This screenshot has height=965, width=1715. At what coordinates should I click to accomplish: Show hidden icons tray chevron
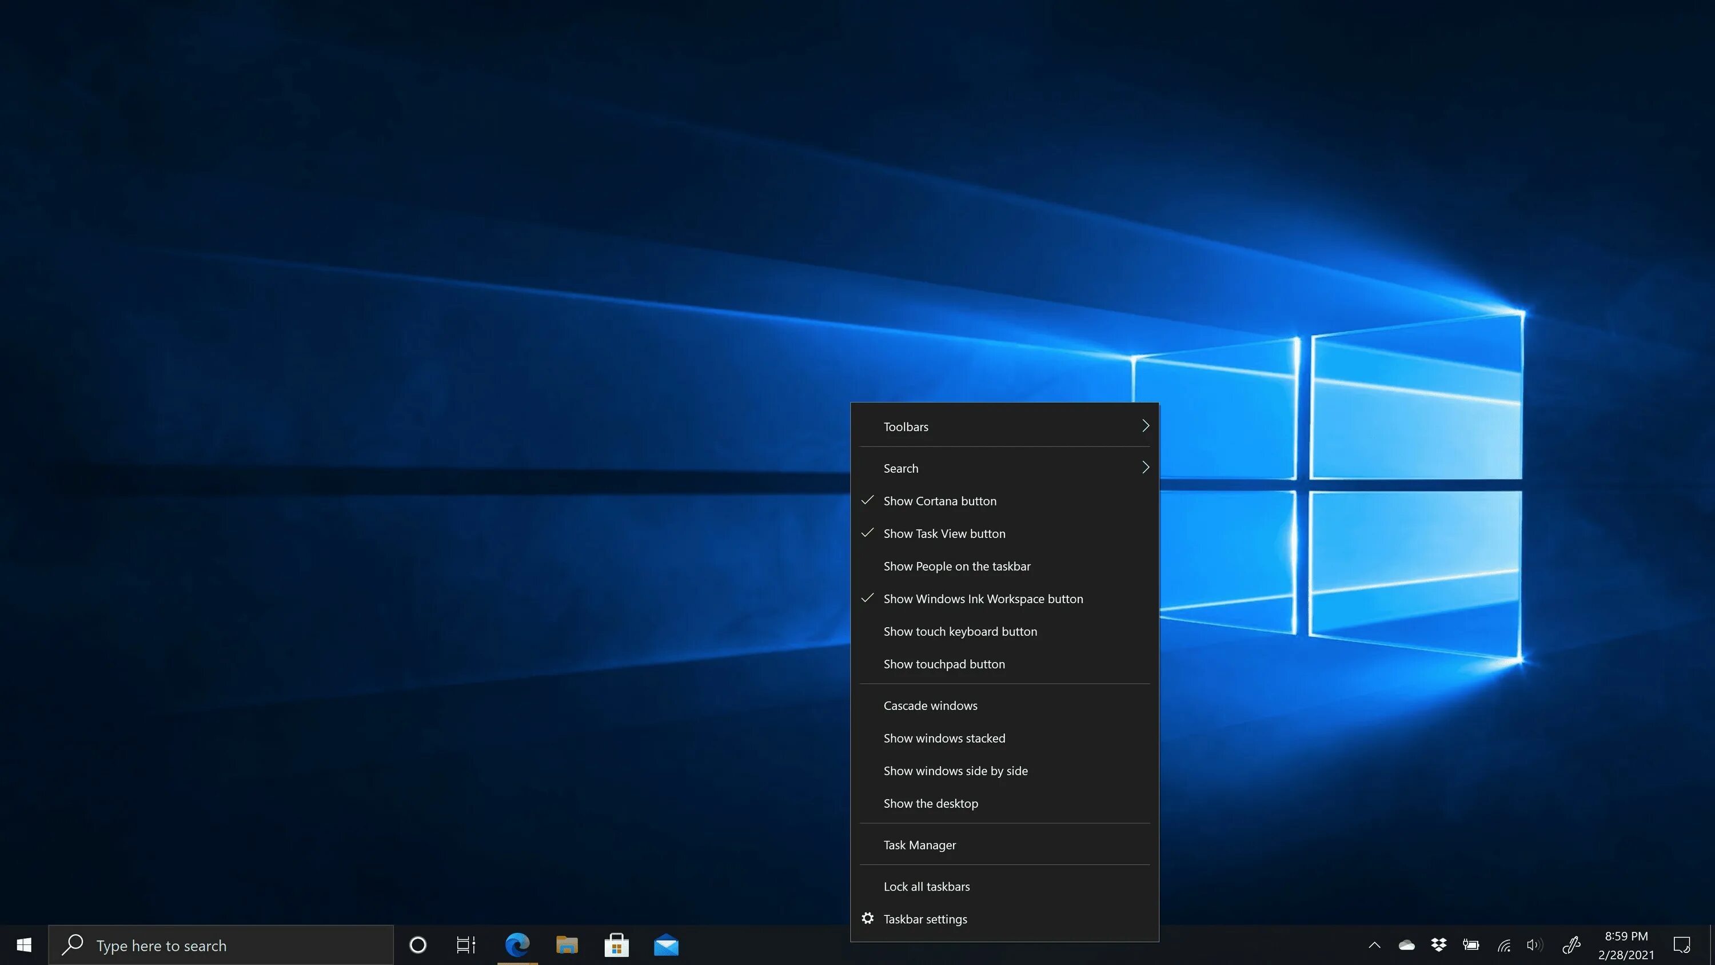coord(1374,945)
